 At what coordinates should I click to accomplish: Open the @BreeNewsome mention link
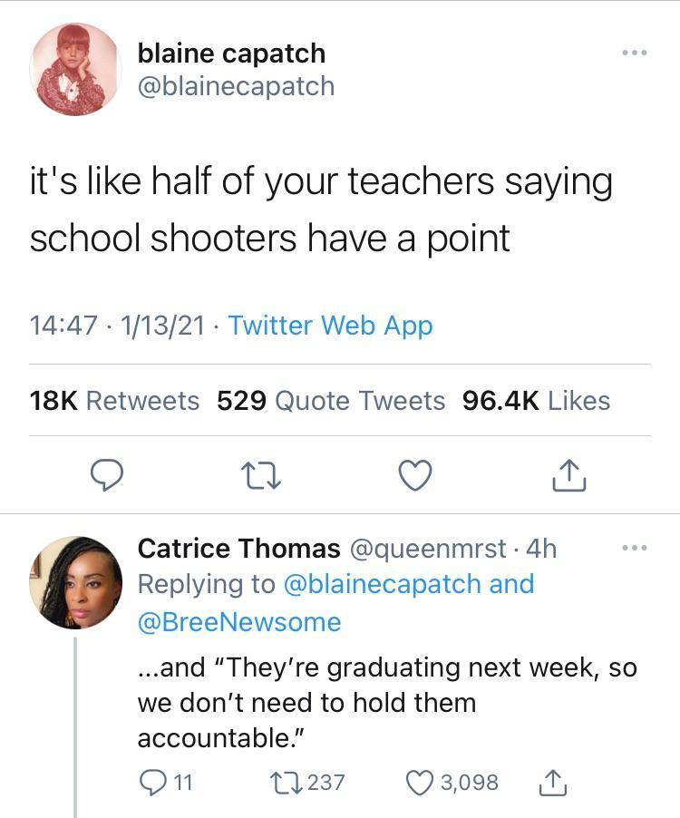pyautogui.click(x=238, y=622)
